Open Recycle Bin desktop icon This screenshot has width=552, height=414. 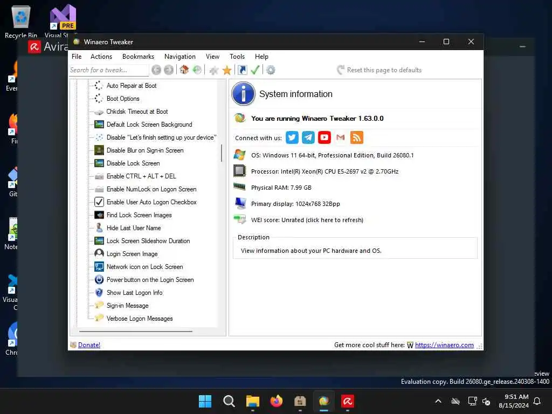pyautogui.click(x=21, y=21)
